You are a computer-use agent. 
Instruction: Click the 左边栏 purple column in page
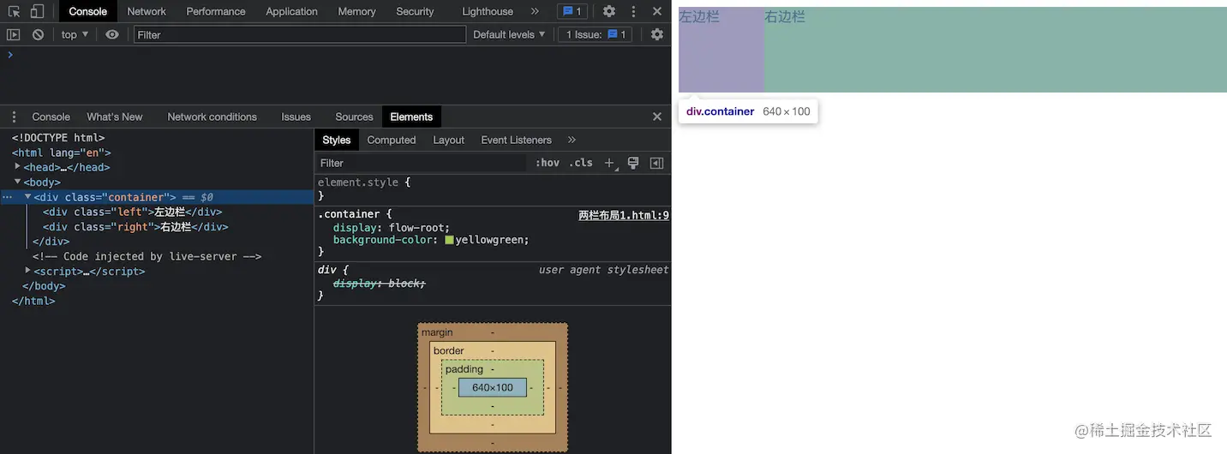[x=721, y=50]
